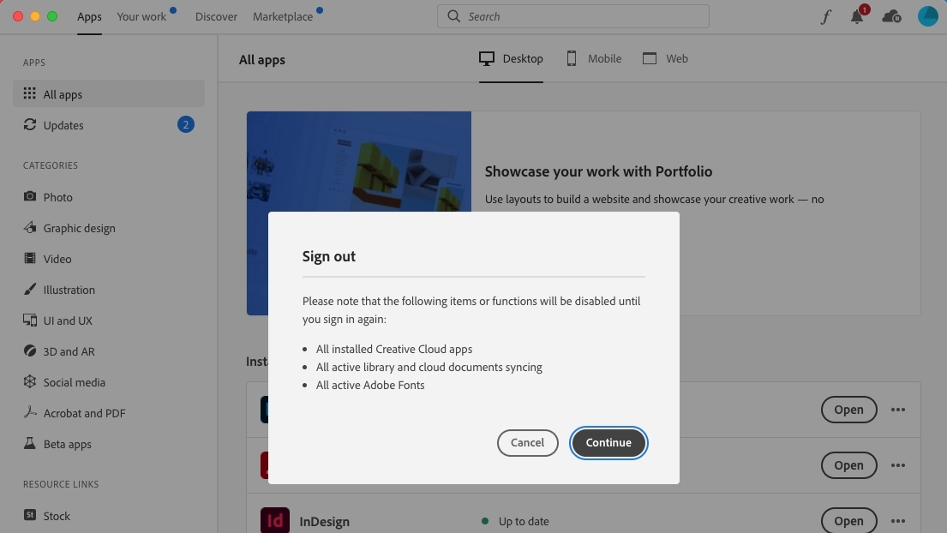Click the cloud sync status icon

[x=891, y=16]
